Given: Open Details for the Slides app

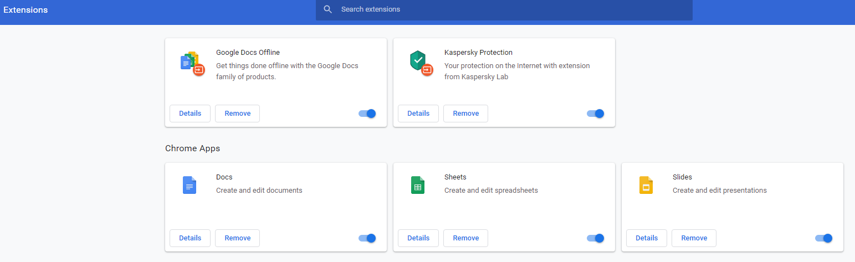Looking at the screenshot, I should pos(647,238).
